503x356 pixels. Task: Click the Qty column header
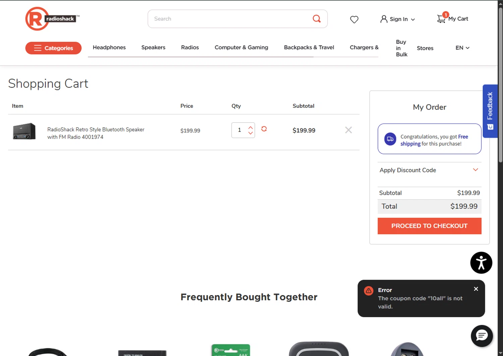pos(236,106)
